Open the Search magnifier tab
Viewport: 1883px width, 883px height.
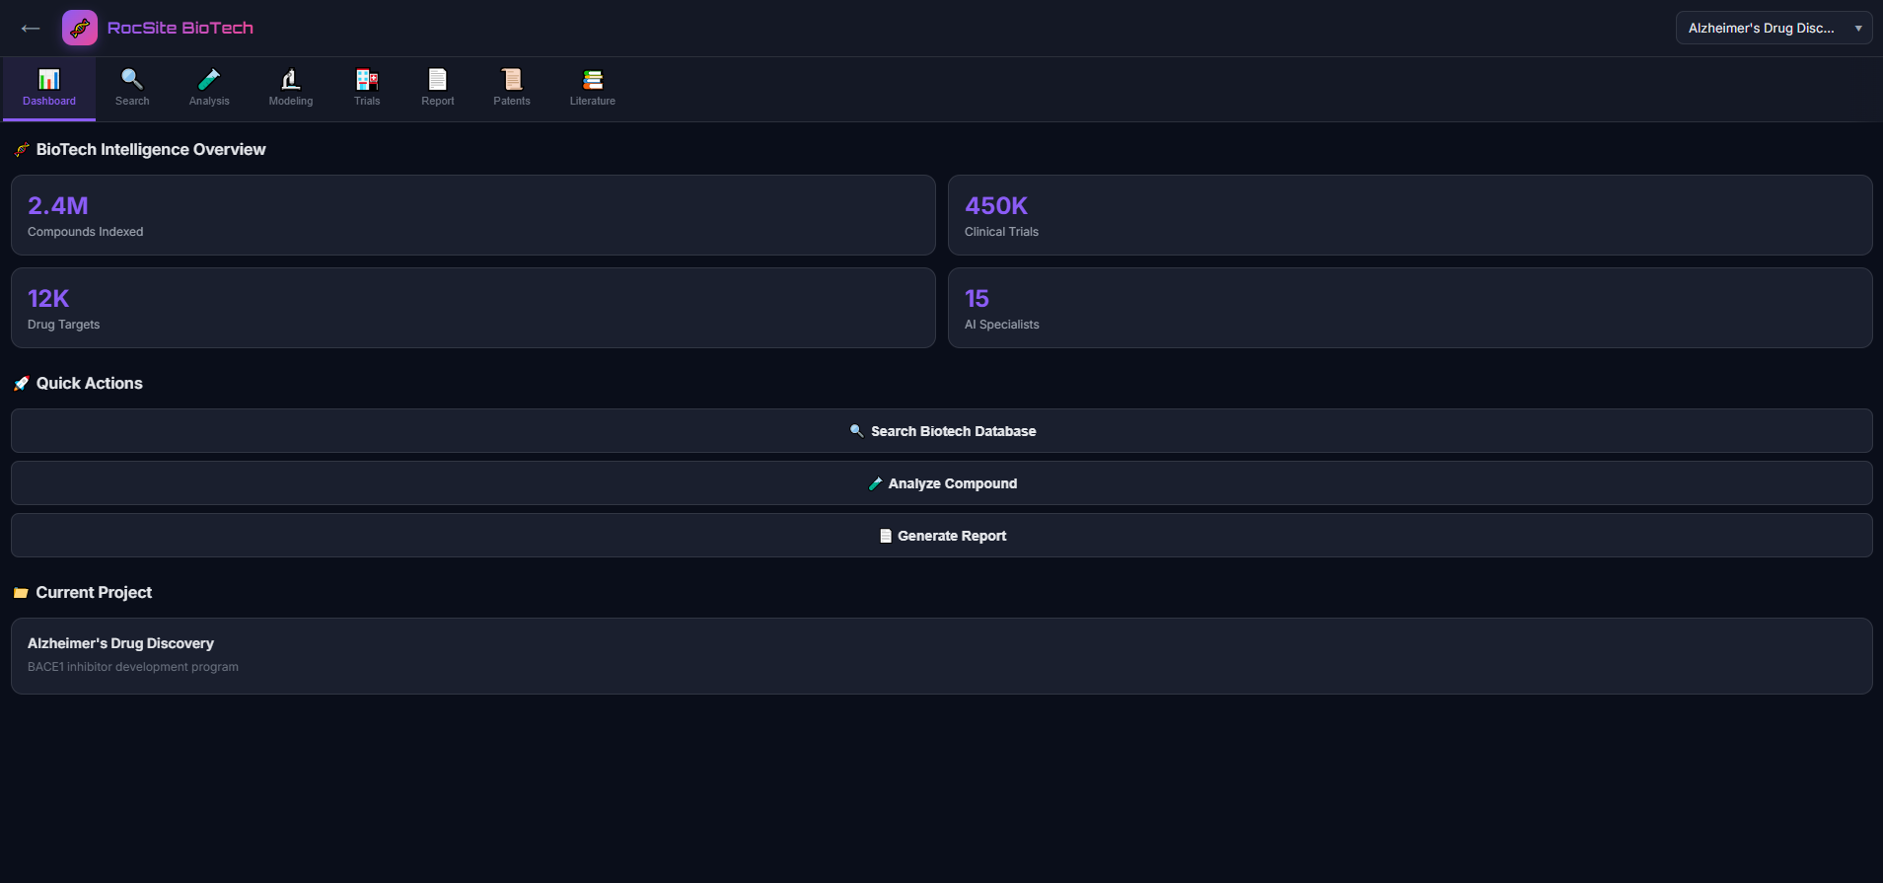[132, 87]
